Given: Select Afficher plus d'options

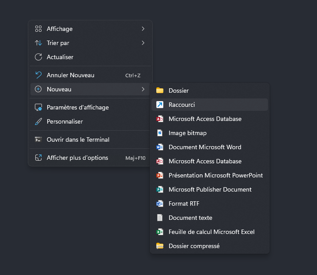Looking at the screenshot, I should pos(77,158).
